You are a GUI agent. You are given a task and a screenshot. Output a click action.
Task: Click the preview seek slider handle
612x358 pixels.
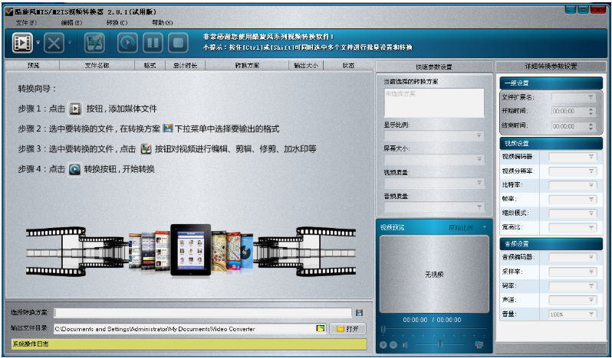[383, 330]
